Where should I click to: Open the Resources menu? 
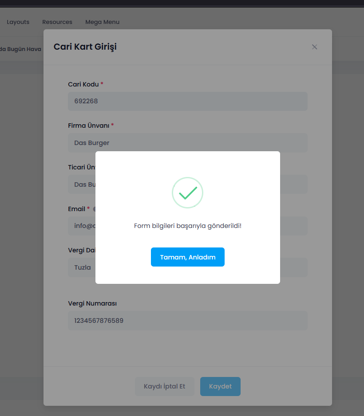point(57,22)
